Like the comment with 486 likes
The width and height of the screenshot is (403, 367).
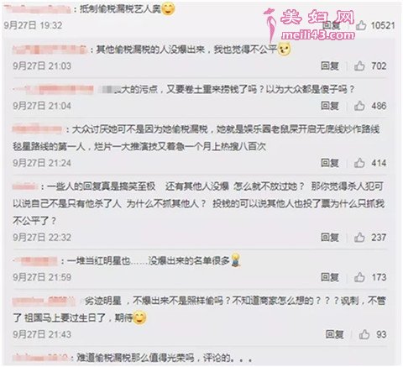click(359, 106)
